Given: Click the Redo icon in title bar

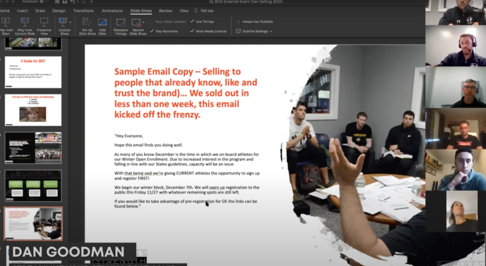Looking at the screenshot, I should tap(84, 2).
